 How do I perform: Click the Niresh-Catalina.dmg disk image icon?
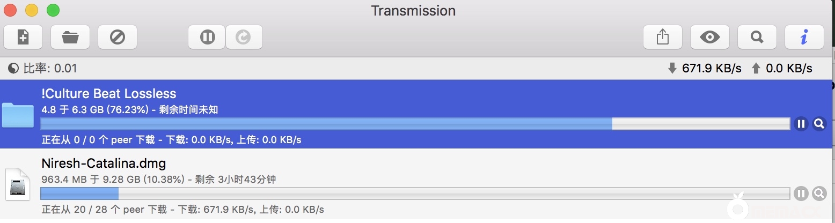pyautogui.click(x=18, y=184)
